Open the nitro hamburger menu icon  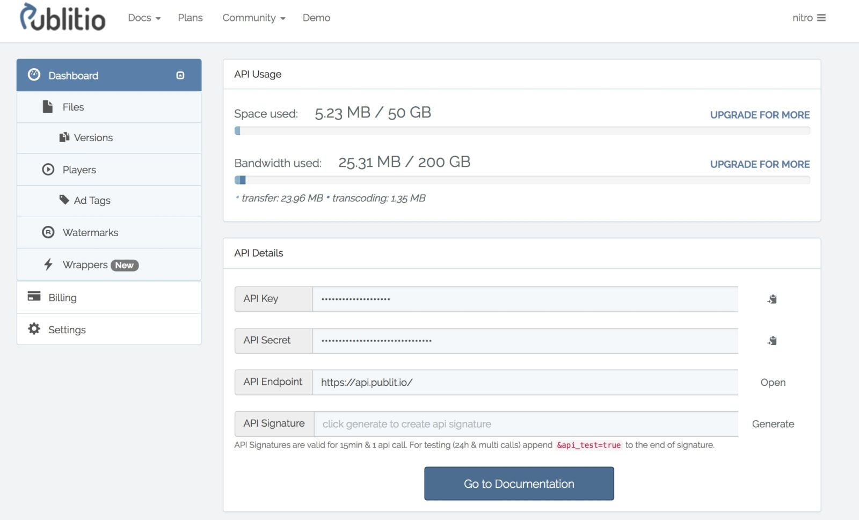coord(821,18)
